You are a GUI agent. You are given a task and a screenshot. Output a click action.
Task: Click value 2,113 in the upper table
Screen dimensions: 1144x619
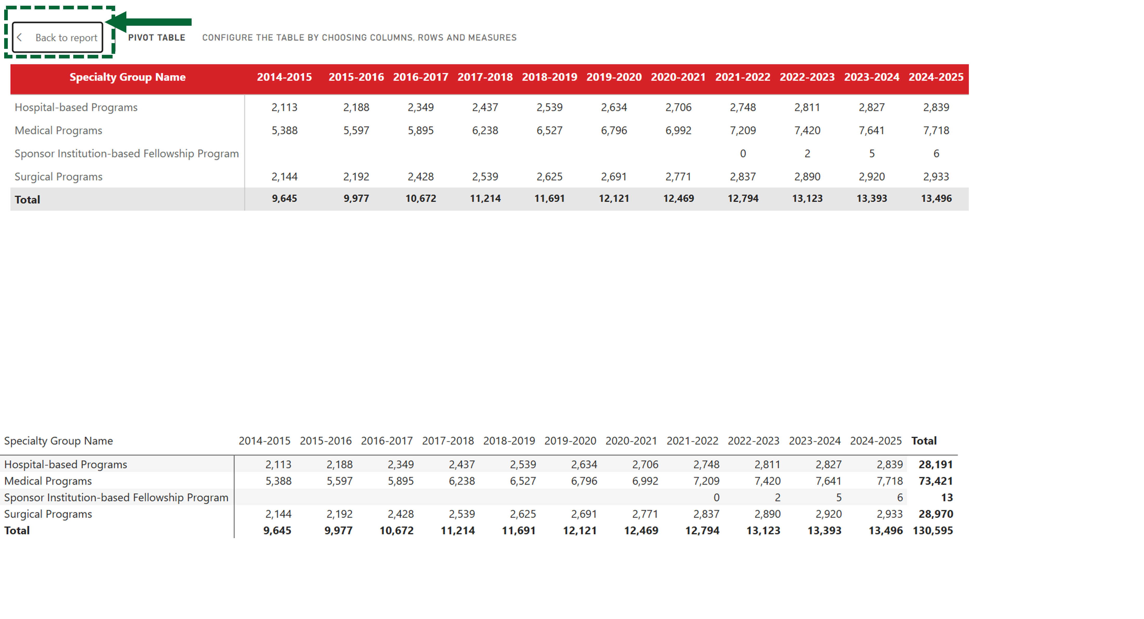point(284,107)
